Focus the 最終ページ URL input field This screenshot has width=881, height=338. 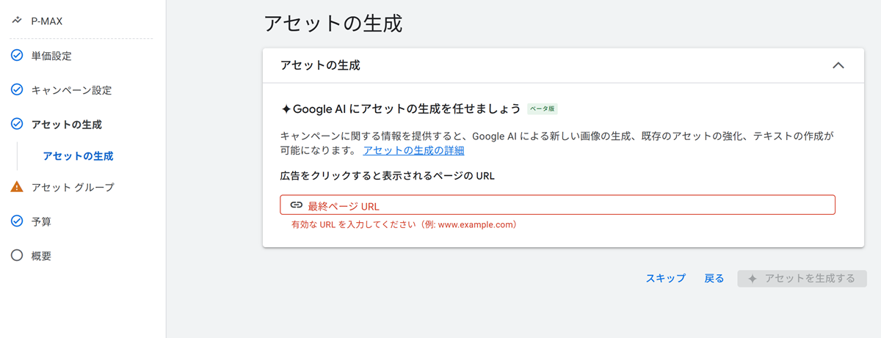pos(557,205)
